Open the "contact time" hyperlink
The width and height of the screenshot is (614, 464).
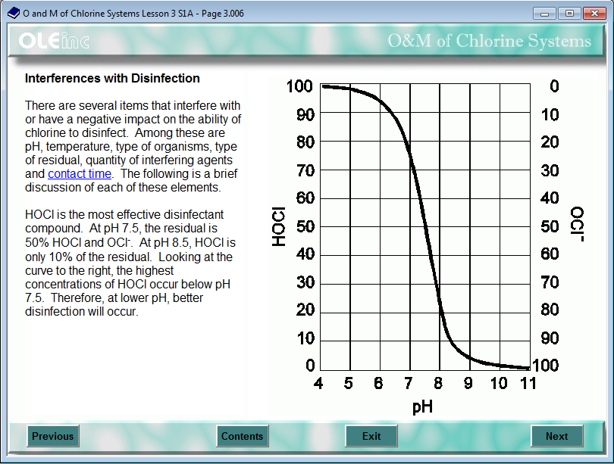tap(79, 173)
